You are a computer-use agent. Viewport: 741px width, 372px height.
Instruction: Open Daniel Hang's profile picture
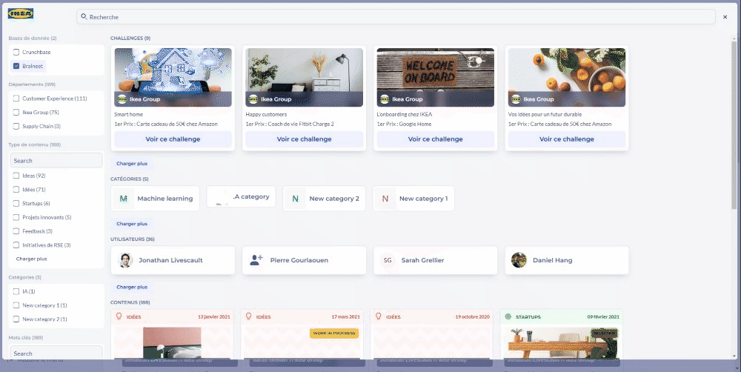pos(519,260)
